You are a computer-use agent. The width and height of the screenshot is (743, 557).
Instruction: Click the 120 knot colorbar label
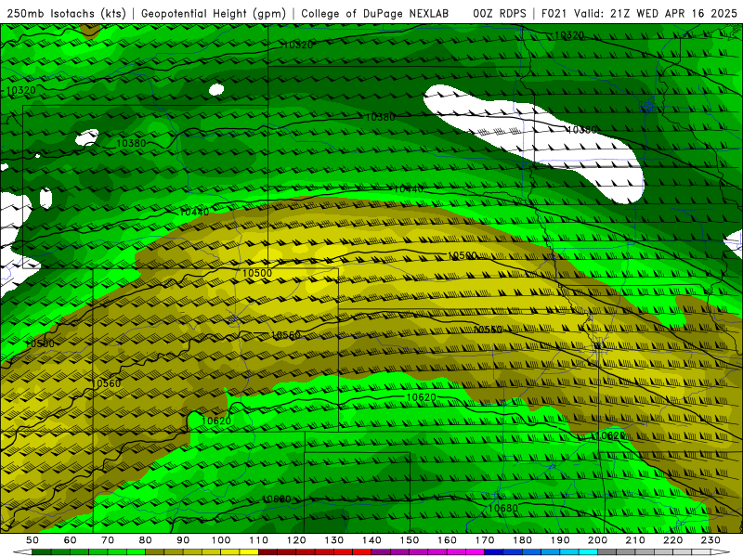point(296,540)
